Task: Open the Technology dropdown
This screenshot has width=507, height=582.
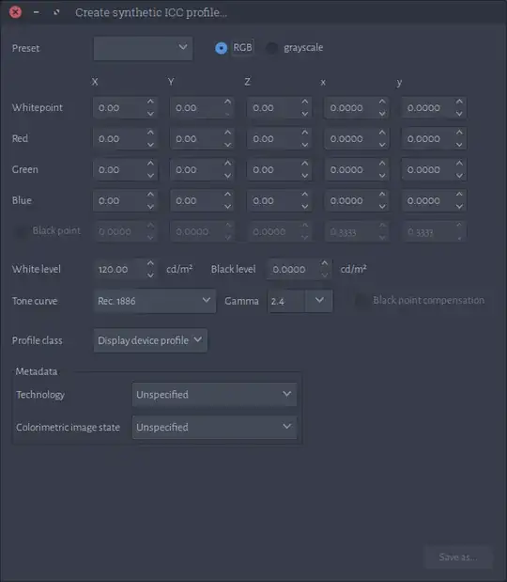Action: coord(214,394)
